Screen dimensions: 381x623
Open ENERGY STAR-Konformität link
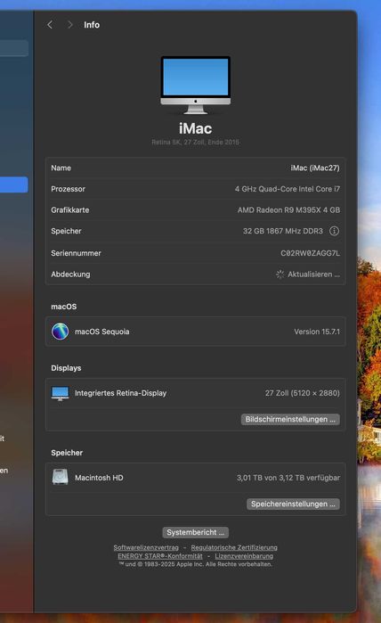tap(160, 556)
